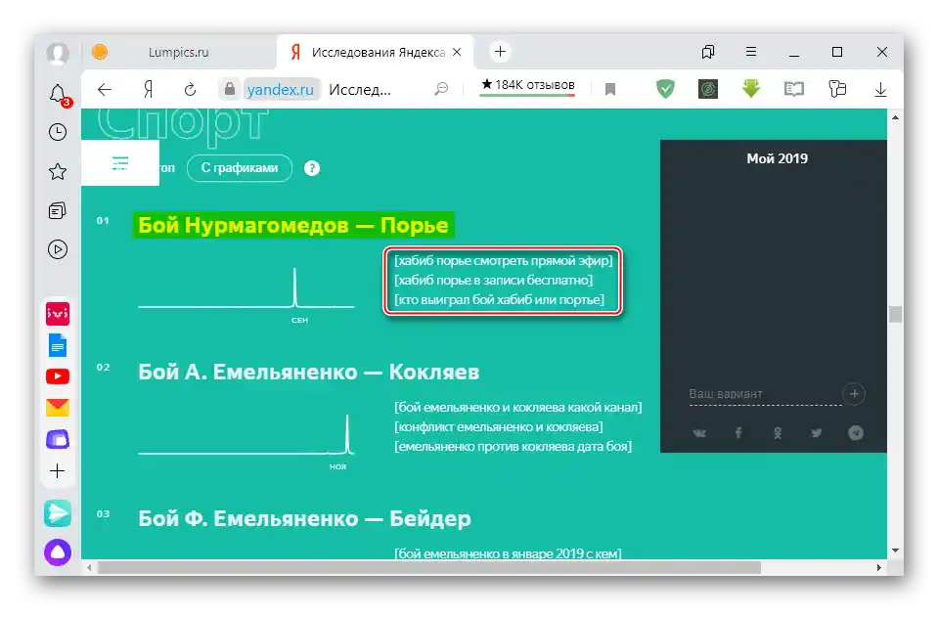
Task: Open the downloads arrow icon
Action: (x=880, y=90)
